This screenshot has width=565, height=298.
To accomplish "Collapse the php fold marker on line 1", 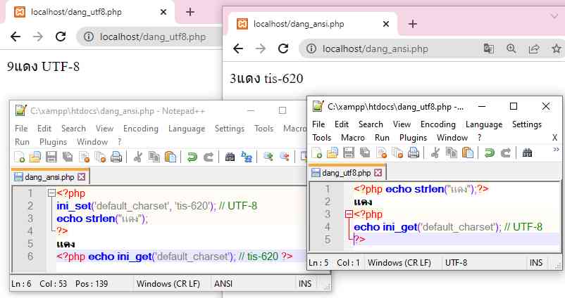I will 51,193.
